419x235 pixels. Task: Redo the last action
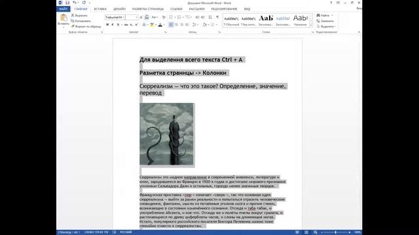(x=84, y=3)
